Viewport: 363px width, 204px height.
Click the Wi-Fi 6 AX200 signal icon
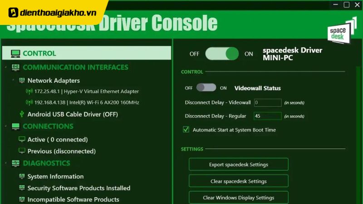[x=29, y=102]
